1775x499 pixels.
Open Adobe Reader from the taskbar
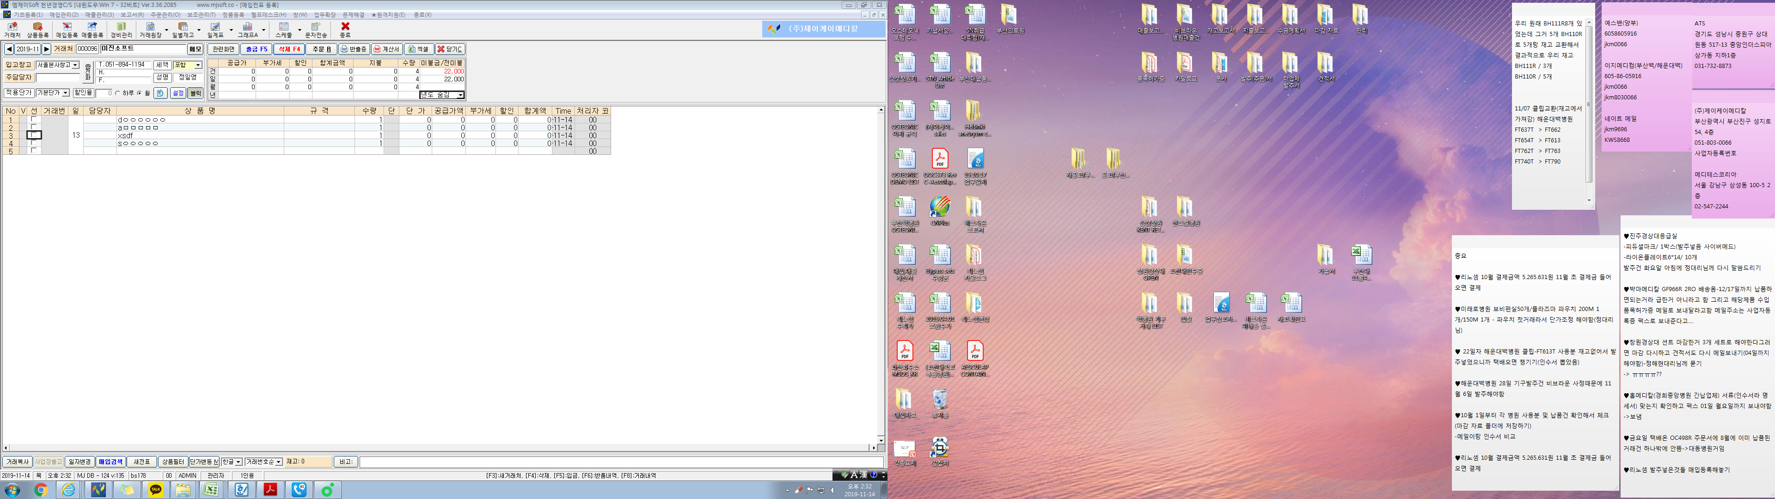click(270, 489)
